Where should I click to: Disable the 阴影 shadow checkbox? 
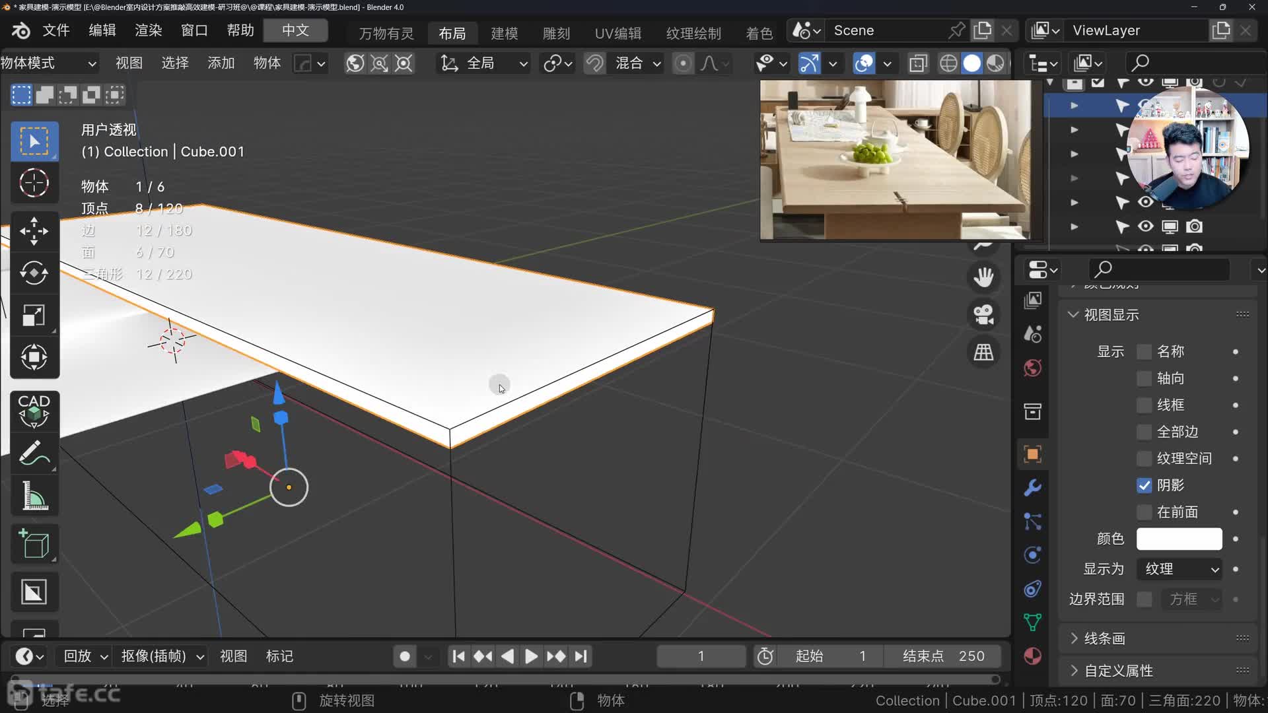pos(1144,485)
